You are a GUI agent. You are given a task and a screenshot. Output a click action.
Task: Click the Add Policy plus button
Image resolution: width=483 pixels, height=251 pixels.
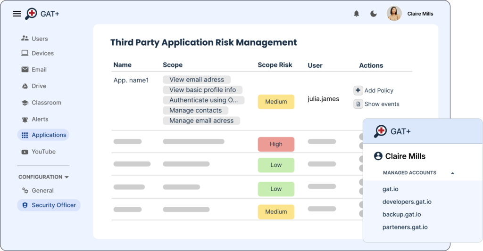(x=358, y=90)
